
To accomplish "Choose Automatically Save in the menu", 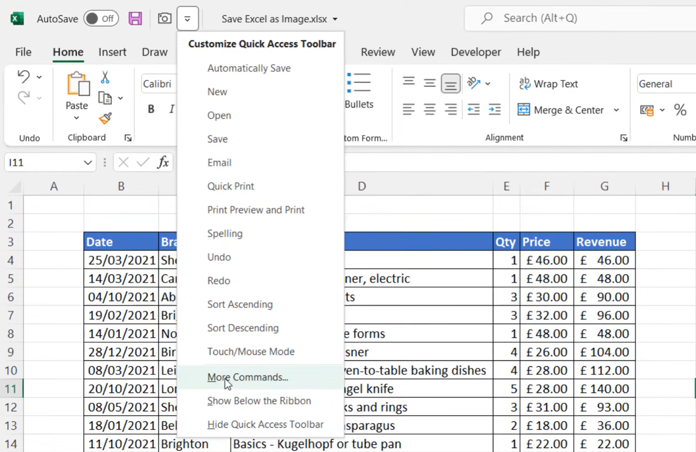I will click(260, 68).
